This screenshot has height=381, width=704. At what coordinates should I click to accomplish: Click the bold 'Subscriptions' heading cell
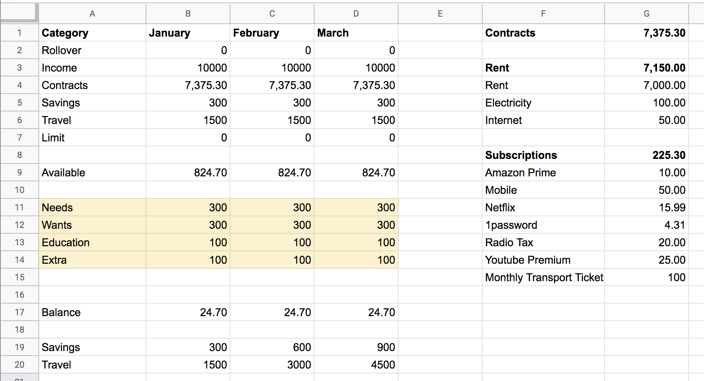tap(543, 155)
